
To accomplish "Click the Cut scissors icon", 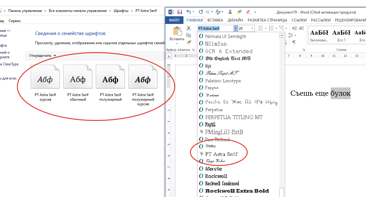I will point(189,28).
